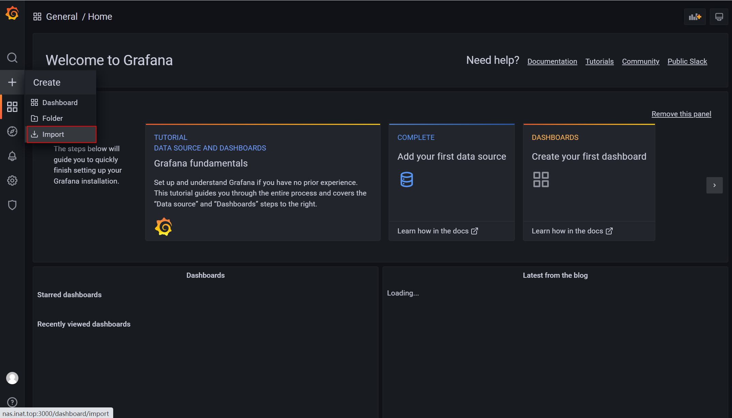
Task: Click the Recently viewed dashboards heading
Action: (84, 324)
